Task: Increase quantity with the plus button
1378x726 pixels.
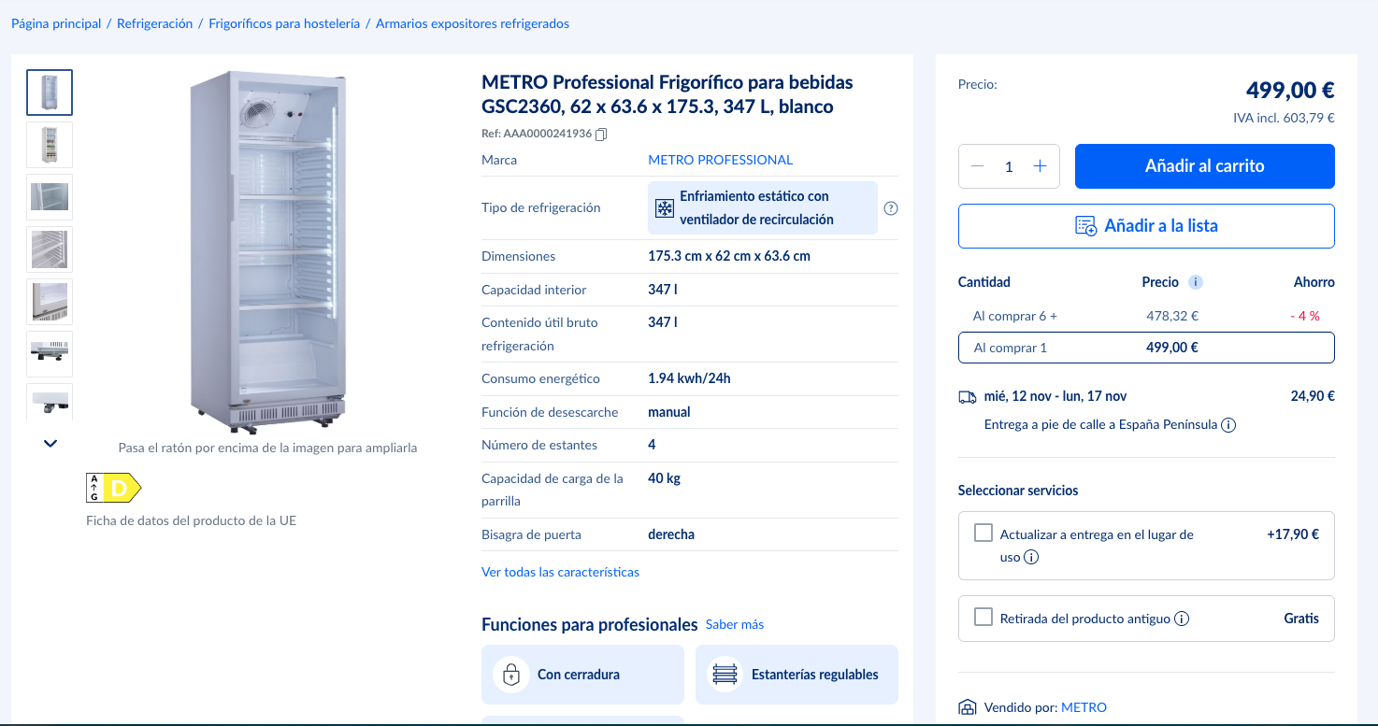Action: [x=1040, y=166]
